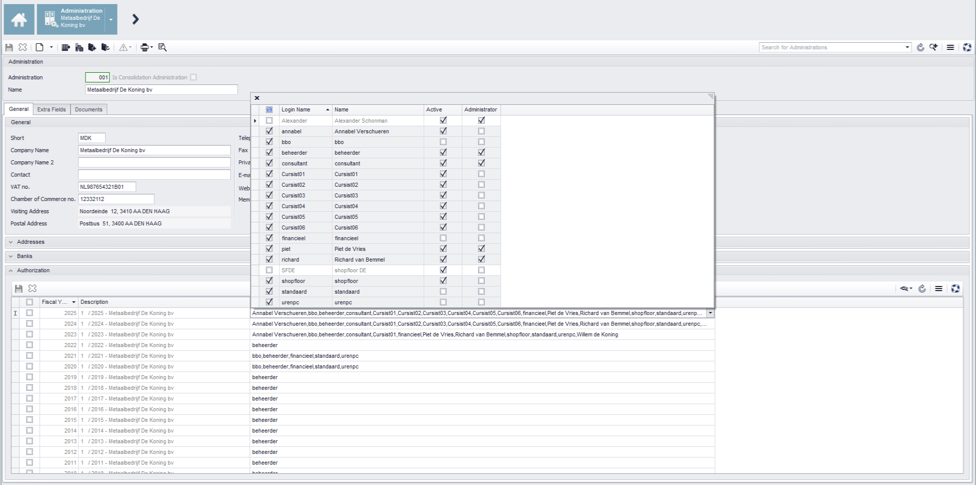Close the user selection popup

[257, 98]
